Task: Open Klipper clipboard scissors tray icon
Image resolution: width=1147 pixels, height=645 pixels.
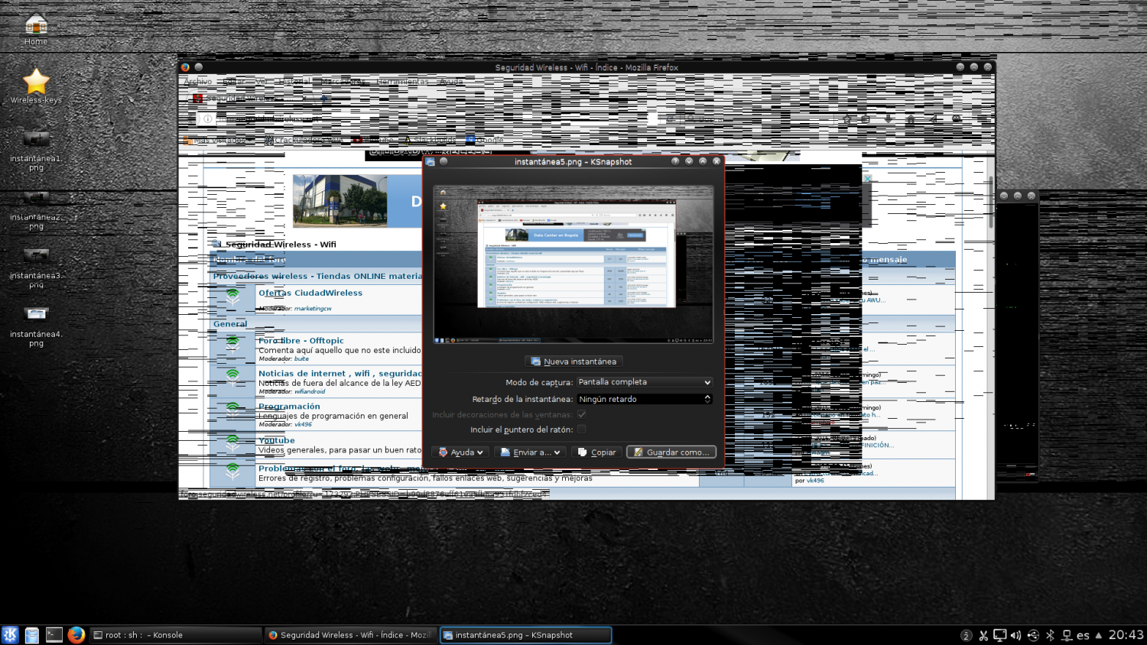Action: point(983,635)
